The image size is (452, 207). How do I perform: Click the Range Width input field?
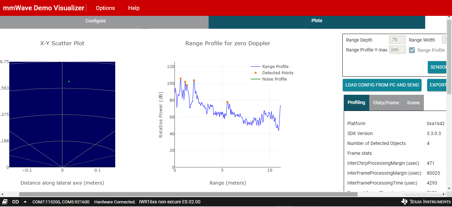coord(444,40)
